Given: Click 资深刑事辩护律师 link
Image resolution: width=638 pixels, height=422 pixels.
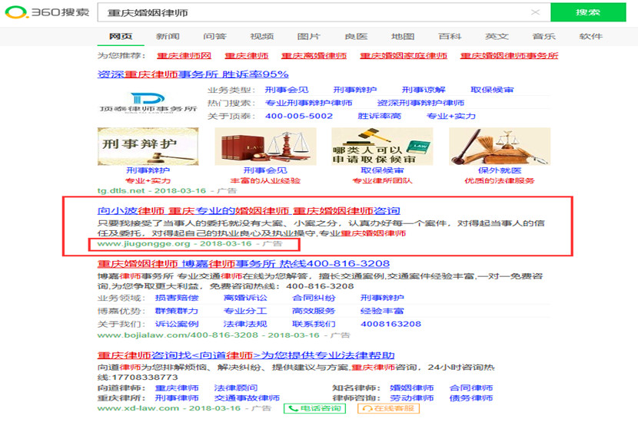Looking at the screenshot, I should pos(420,103).
